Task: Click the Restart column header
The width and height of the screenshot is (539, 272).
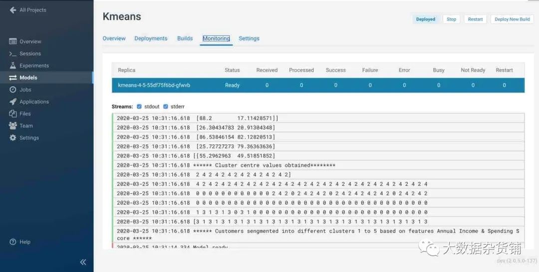Action: 504,70
